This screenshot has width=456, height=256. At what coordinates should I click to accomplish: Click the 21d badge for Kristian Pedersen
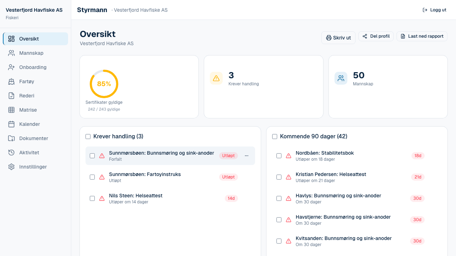click(418, 177)
